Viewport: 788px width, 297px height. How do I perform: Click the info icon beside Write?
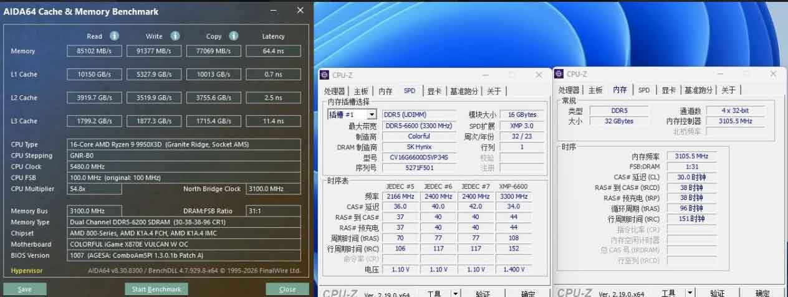point(175,36)
